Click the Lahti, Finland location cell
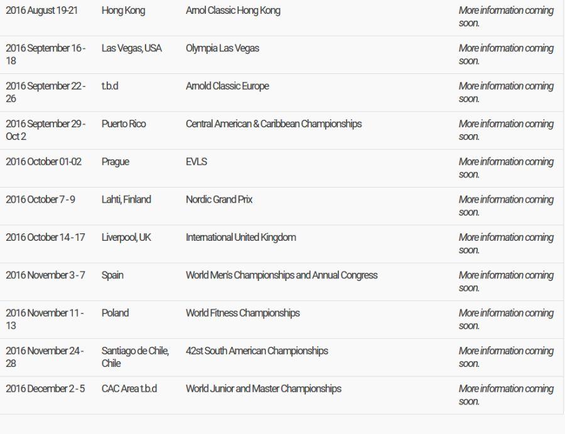The image size is (565, 434). 126,199
